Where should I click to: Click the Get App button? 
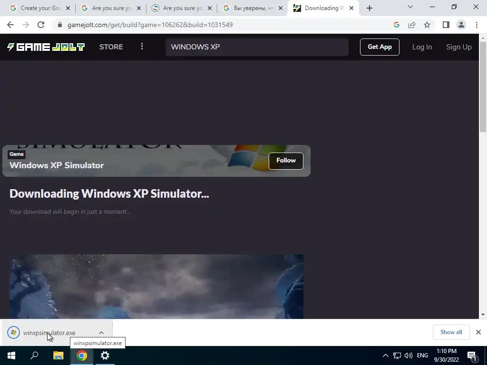(x=380, y=47)
